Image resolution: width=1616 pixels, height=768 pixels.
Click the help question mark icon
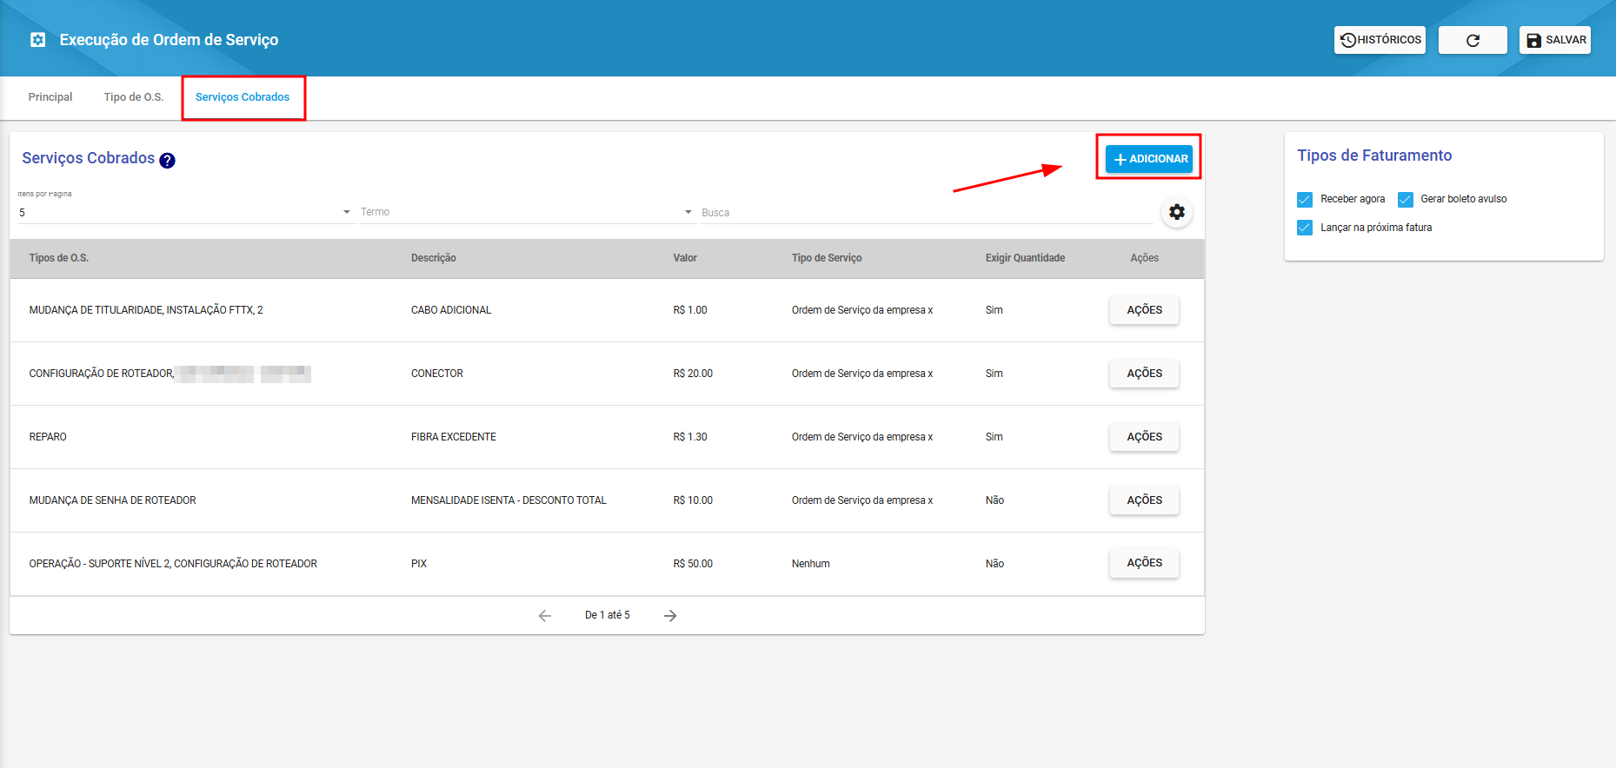click(x=168, y=160)
